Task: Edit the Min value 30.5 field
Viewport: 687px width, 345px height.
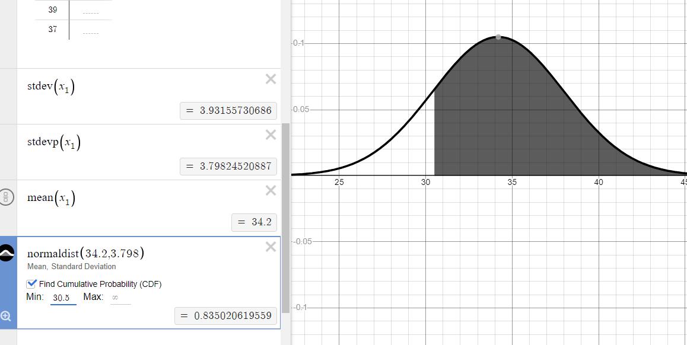Action: [x=62, y=298]
